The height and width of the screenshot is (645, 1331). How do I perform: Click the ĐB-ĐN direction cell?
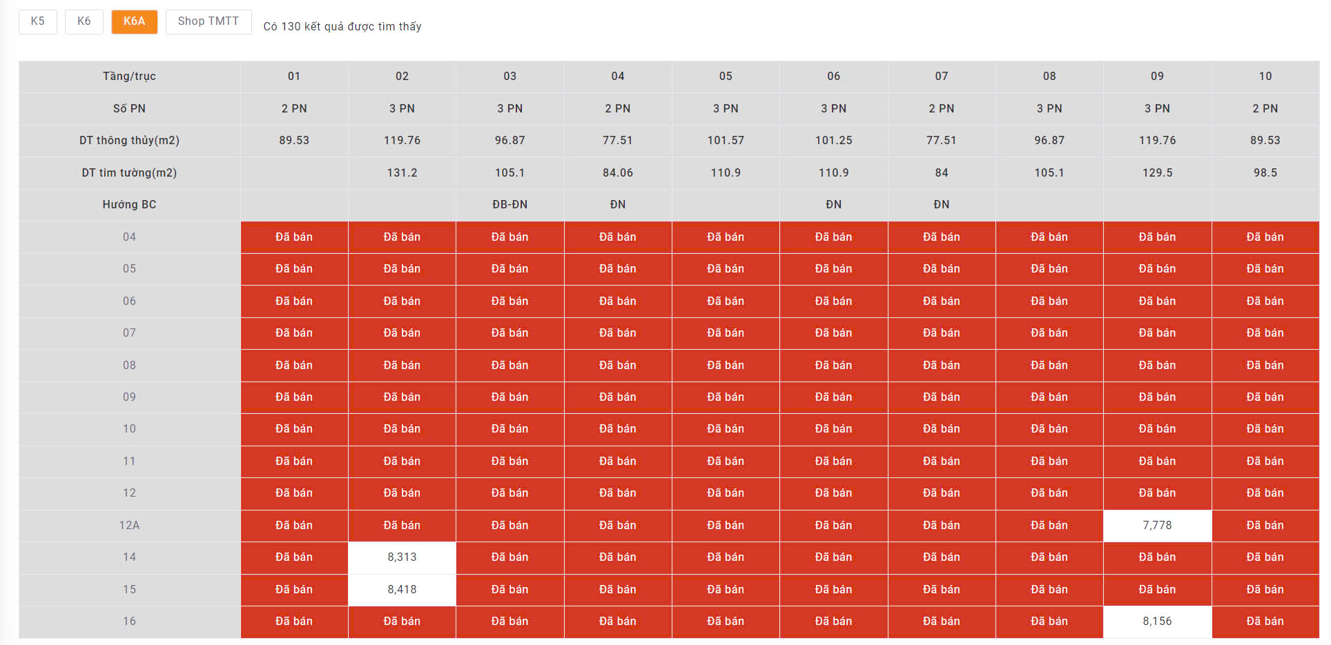[x=509, y=204]
